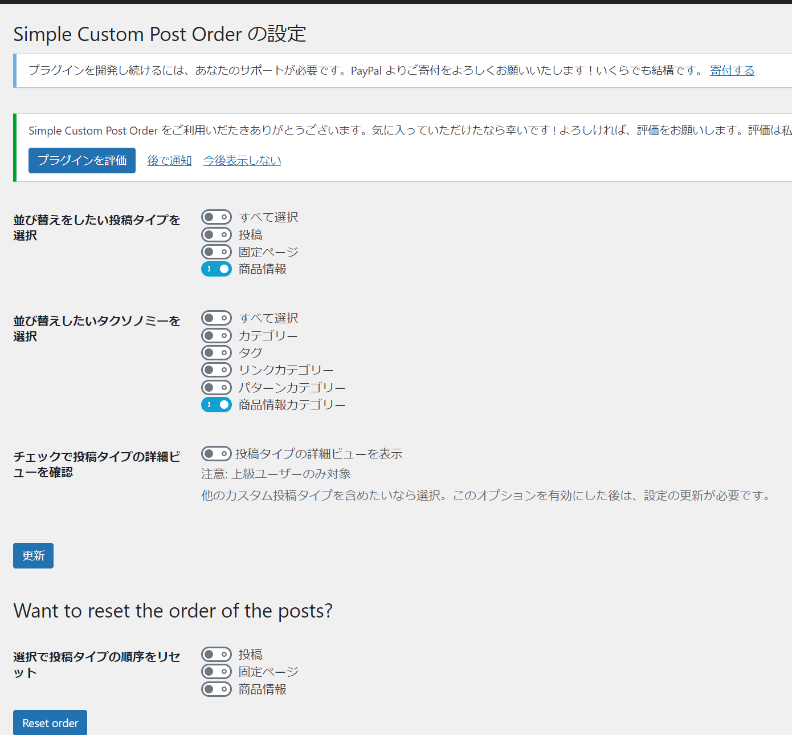Enable the 投稿タイプの詳細ビューを表示 switch

click(x=217, y=453)
